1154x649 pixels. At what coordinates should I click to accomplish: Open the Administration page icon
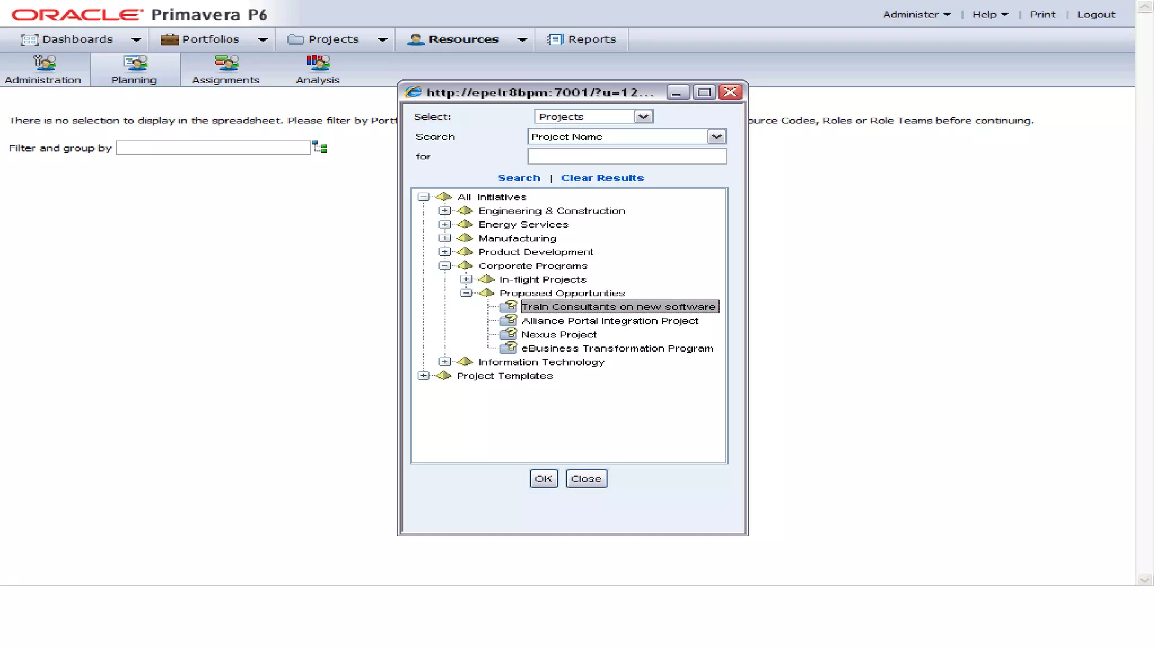(x=44, y=63)
